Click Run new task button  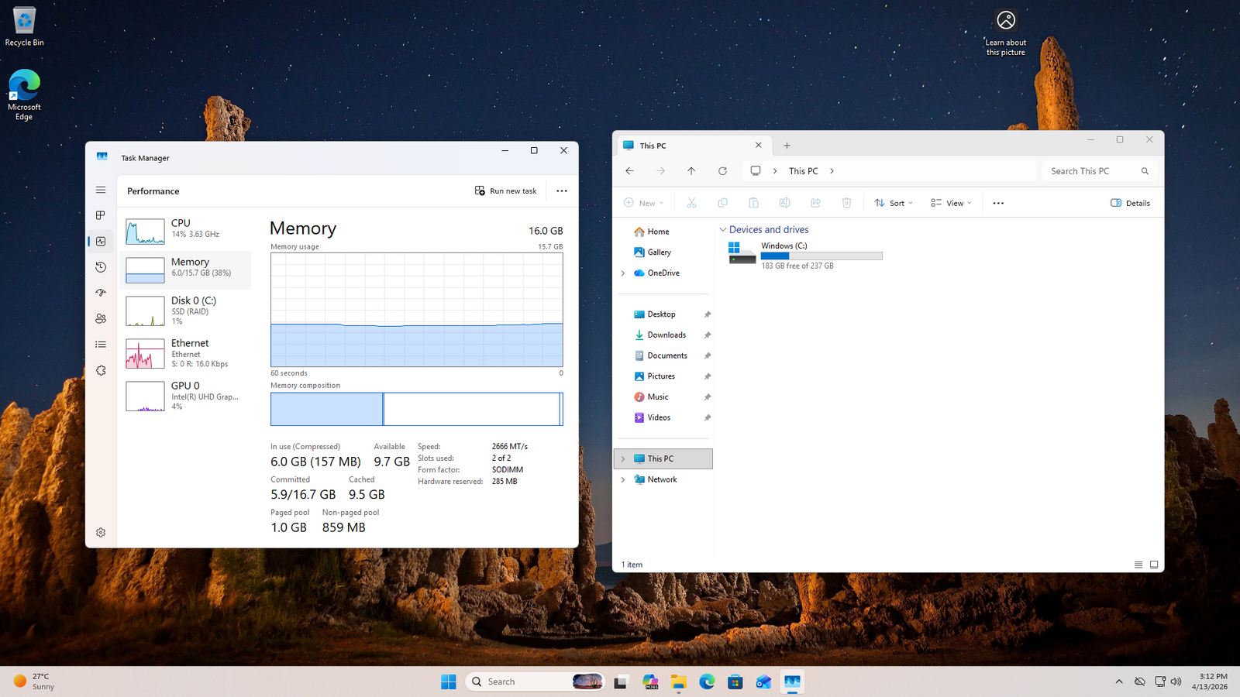point(505,191)
